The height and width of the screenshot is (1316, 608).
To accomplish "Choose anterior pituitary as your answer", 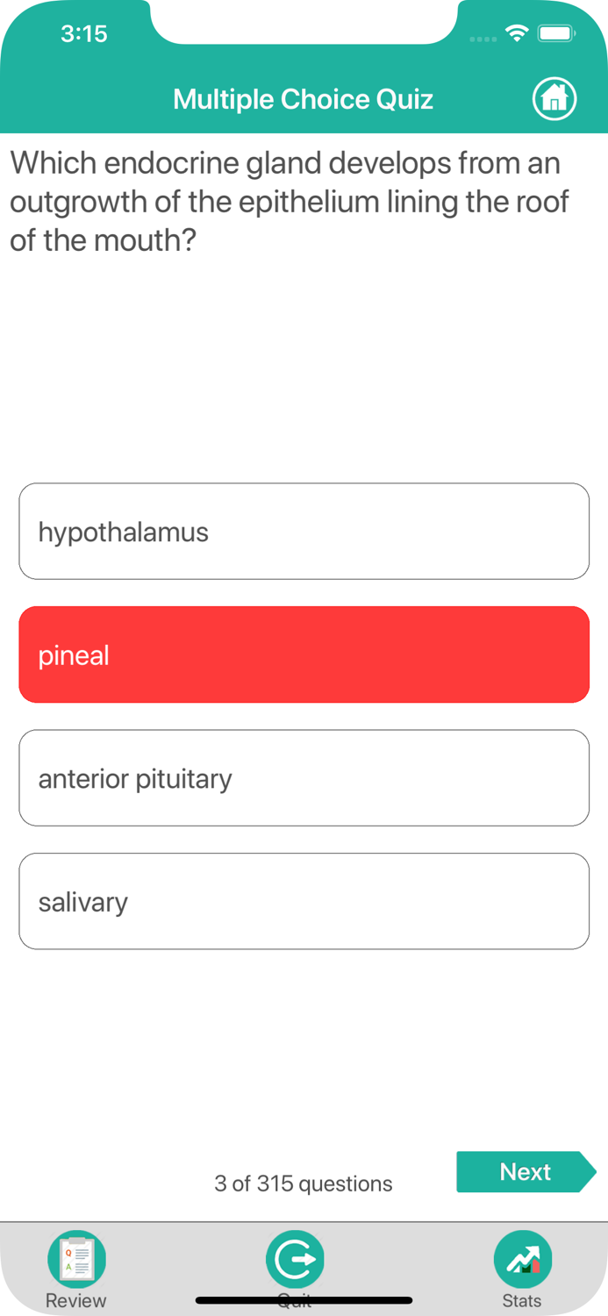I will click(304, 777).
